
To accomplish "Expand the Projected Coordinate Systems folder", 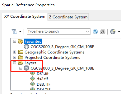I will [14, 57].
